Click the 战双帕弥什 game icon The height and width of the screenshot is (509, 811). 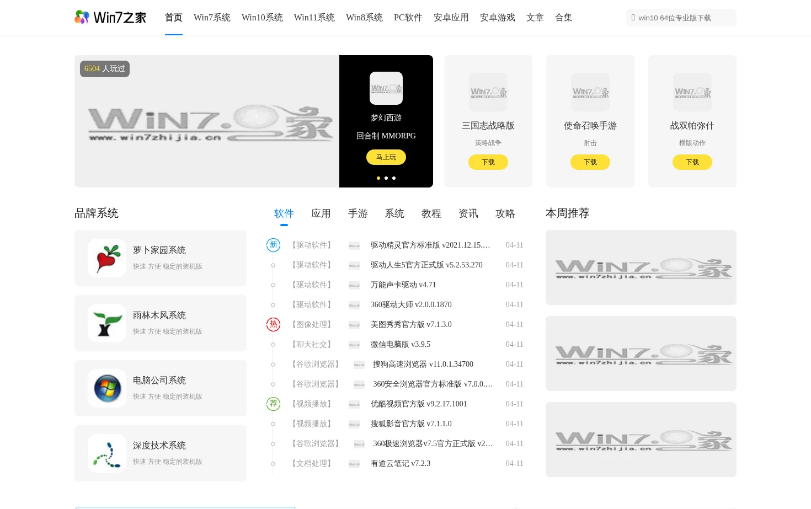click(x=692, y=92)
